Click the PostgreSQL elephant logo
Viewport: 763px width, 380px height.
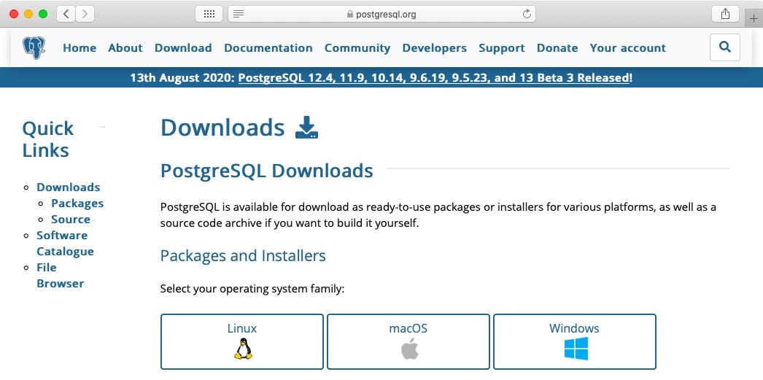tap(34, 48)
